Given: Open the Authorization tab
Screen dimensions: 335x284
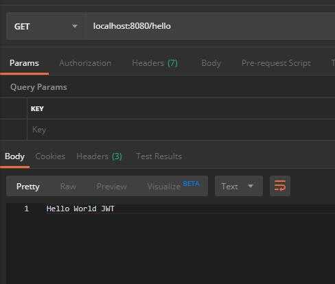Looking at the screenshot, I should pos(85,63).
